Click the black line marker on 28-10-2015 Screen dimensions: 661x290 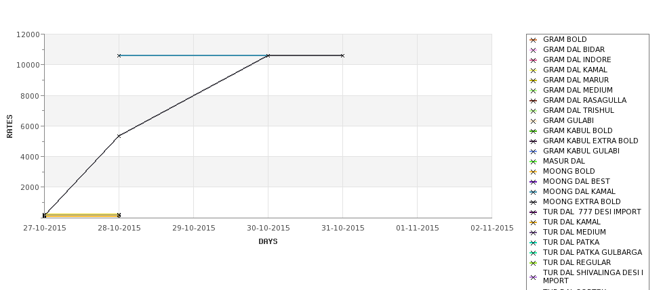(119, 136)
